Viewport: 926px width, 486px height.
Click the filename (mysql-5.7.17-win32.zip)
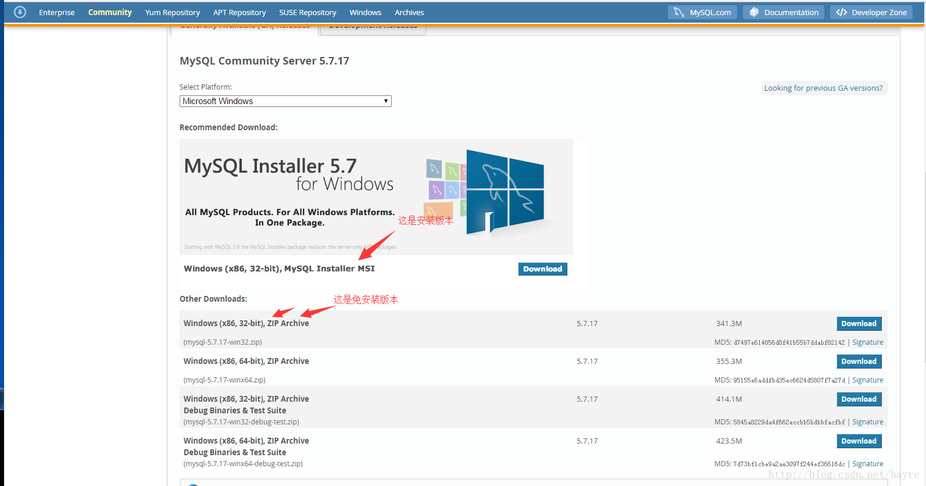pos(223,342)
